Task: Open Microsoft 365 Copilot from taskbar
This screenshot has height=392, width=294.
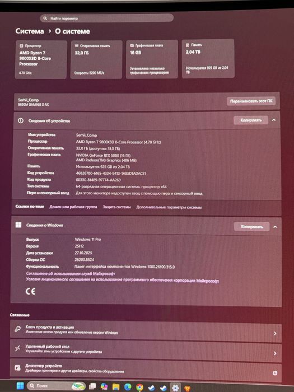Action: coord(104,386)
